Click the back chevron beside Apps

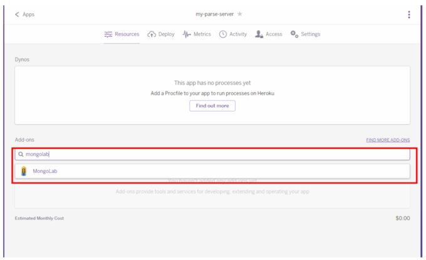[17, 14]
